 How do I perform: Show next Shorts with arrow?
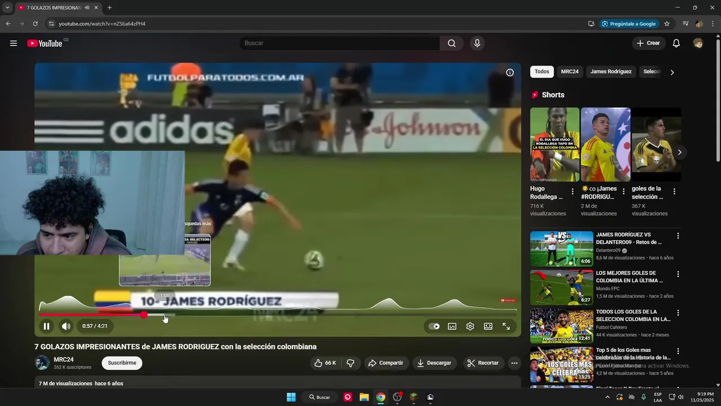click(679, 152)
